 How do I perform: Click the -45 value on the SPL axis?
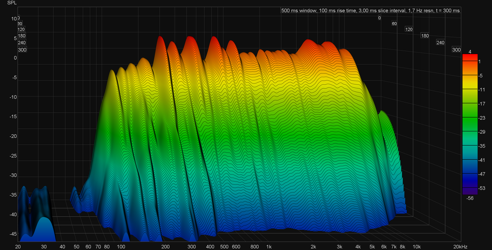pos(13,235)
